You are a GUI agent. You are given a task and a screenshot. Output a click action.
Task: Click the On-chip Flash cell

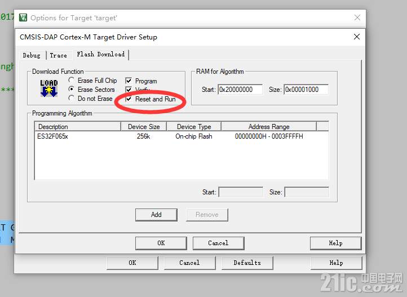194,136
